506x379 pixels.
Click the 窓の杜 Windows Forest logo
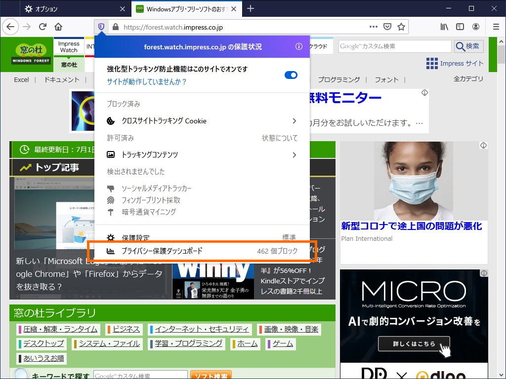coord(31,54)
